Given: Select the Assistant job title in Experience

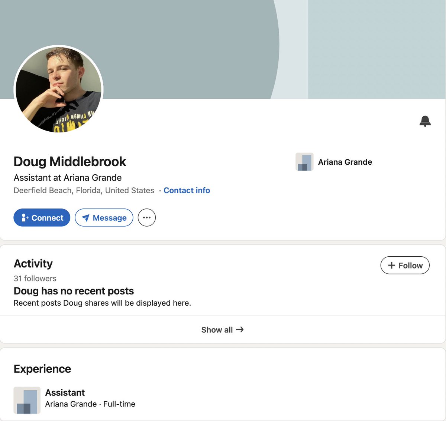Looking at the screenshot, I should coord(65,392).
